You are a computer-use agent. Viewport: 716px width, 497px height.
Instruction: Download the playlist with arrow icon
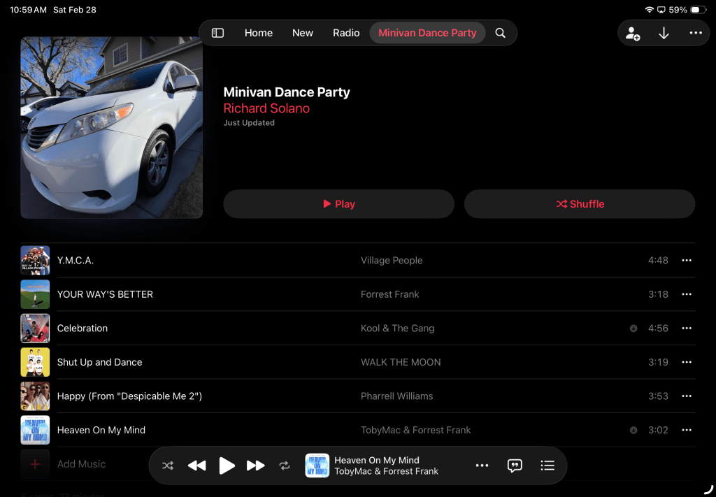click(x=664, y=33)
